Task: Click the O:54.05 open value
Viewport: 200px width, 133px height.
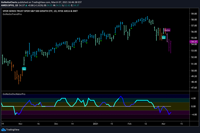Action: click(x=48, y=5)
